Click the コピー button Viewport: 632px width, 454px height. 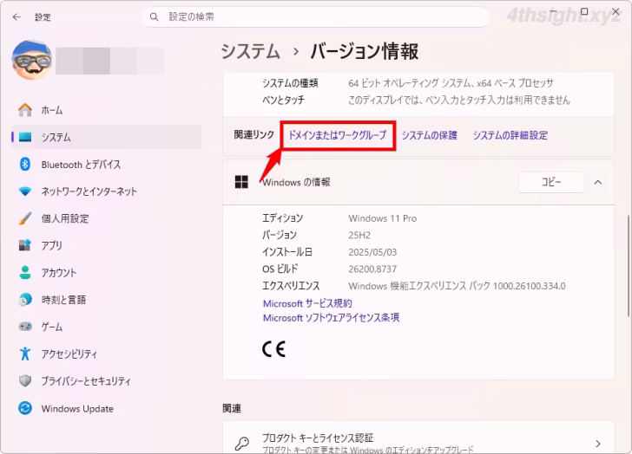pos(551,182)
